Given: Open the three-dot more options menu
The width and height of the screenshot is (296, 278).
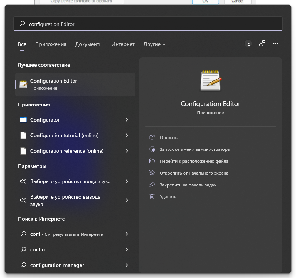Looking at the screenshot, I should pos(276,43).
